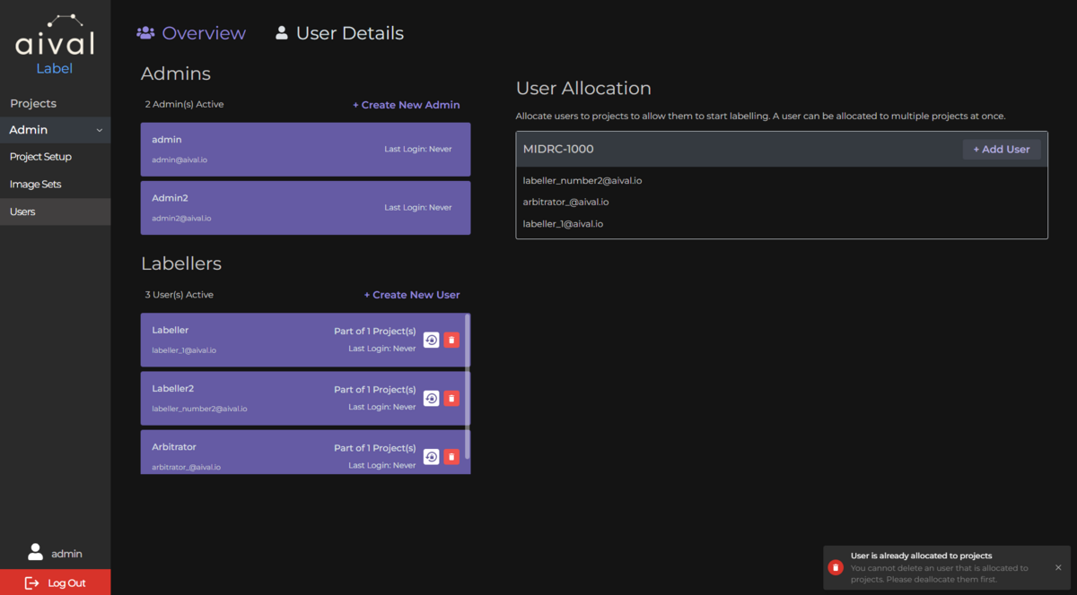Click the admin profile avatar icon
The height and width of the screenshot is (595, 1077).
[35, 553]
